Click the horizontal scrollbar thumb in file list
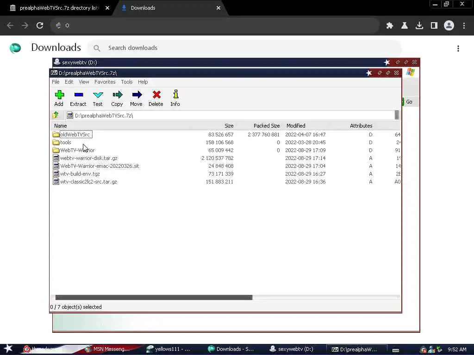474x355 pixels. click(x=154, y=297)
